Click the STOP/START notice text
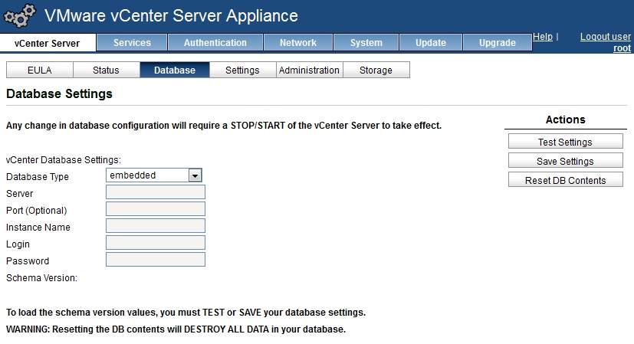The height and width of the screenshot is (344, 634). coord(224,126)
